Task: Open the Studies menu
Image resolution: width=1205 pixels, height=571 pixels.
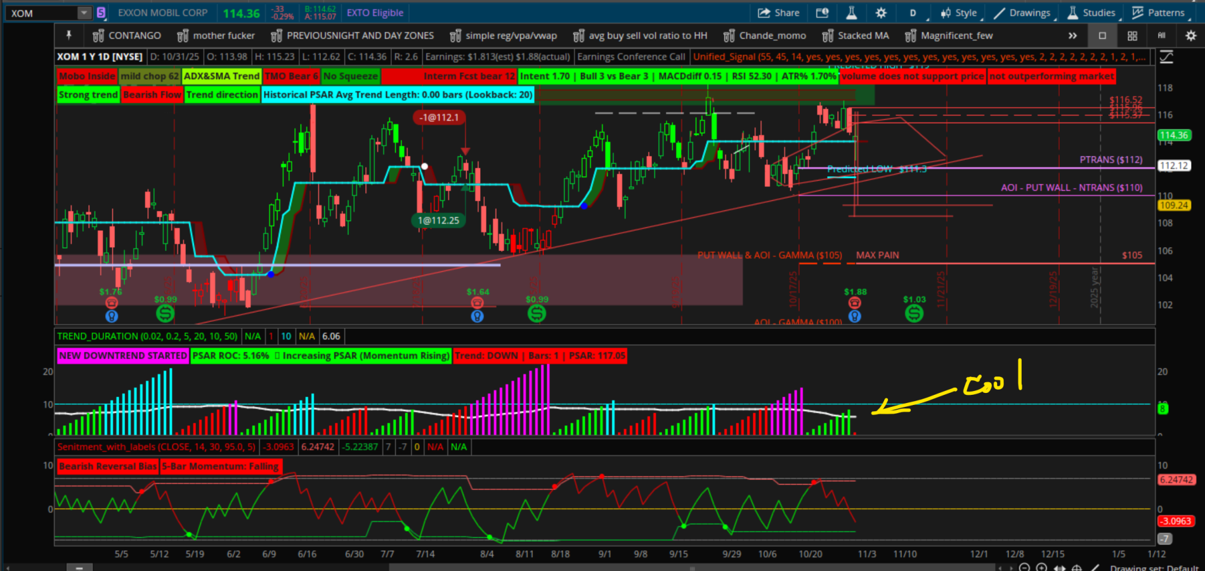Action: click(1091, 13)
